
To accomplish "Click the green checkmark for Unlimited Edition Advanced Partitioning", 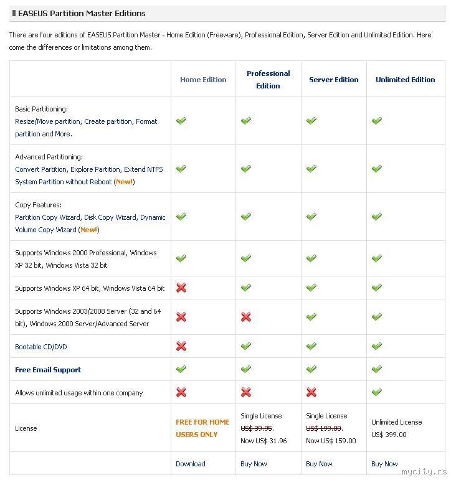I will (376, 169).
